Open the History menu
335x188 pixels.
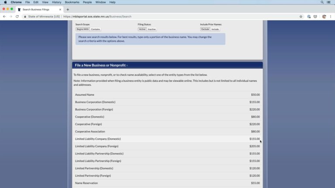pos(57,2)
